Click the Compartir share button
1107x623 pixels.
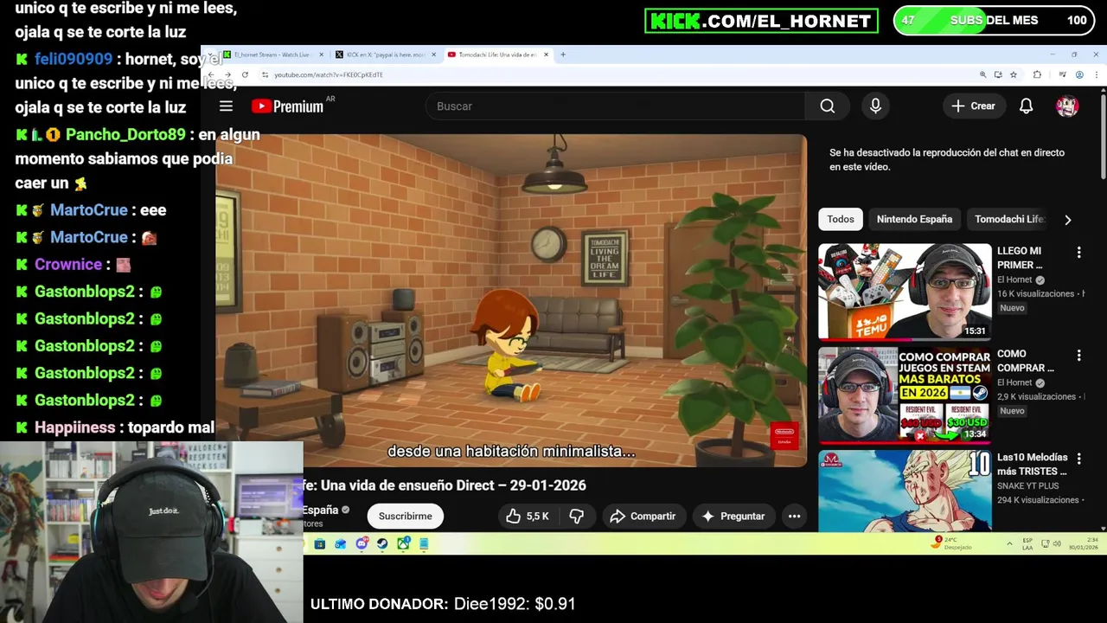[643, 516]
